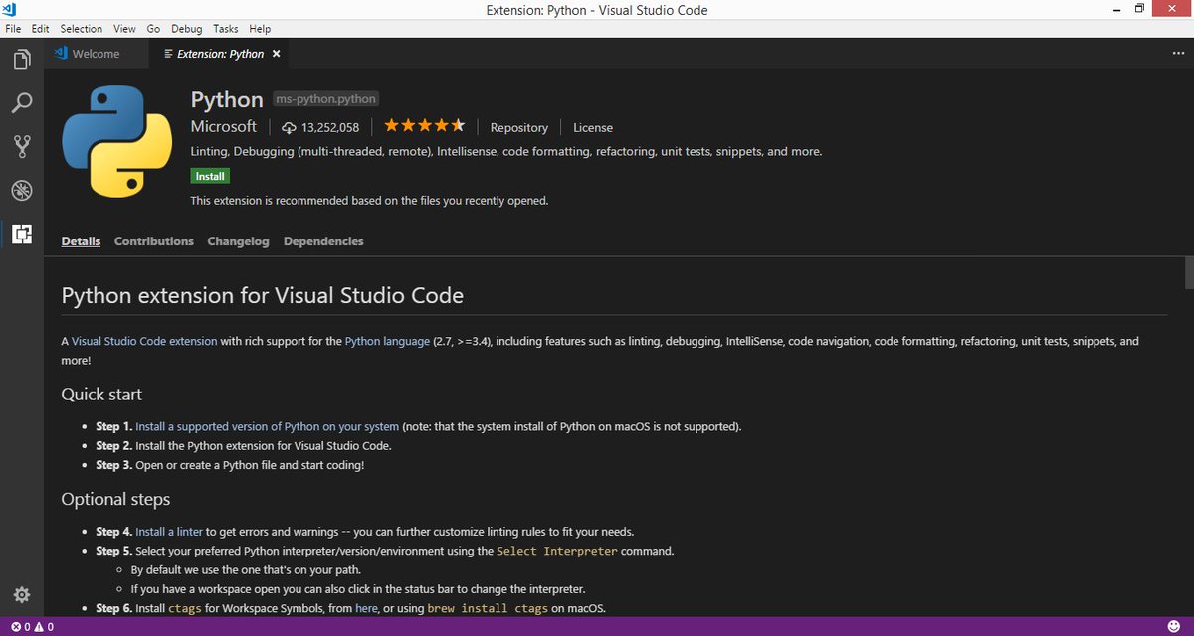1194x636 pixels.
Task: Click the 'brew install ctags' code text
Action: pyautogui.click(x=488, y=608)
